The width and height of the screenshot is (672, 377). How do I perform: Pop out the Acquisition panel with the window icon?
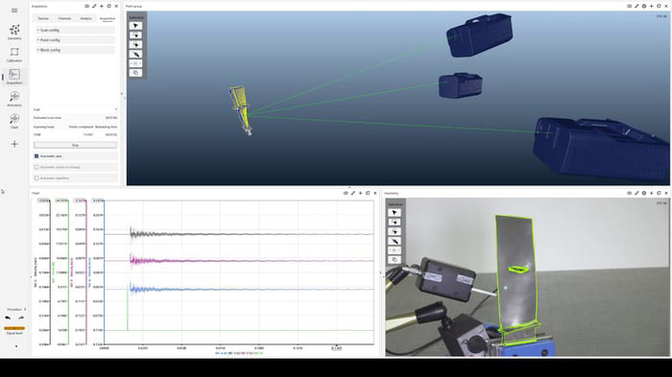tap(108, 7)
